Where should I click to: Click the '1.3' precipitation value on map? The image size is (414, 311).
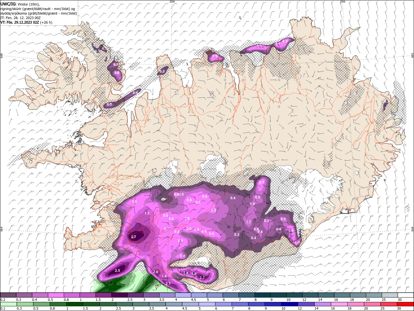[147, 213]
